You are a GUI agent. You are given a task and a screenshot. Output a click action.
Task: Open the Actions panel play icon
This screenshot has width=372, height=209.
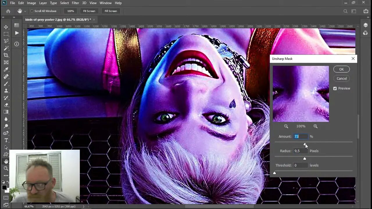point(17,33)
